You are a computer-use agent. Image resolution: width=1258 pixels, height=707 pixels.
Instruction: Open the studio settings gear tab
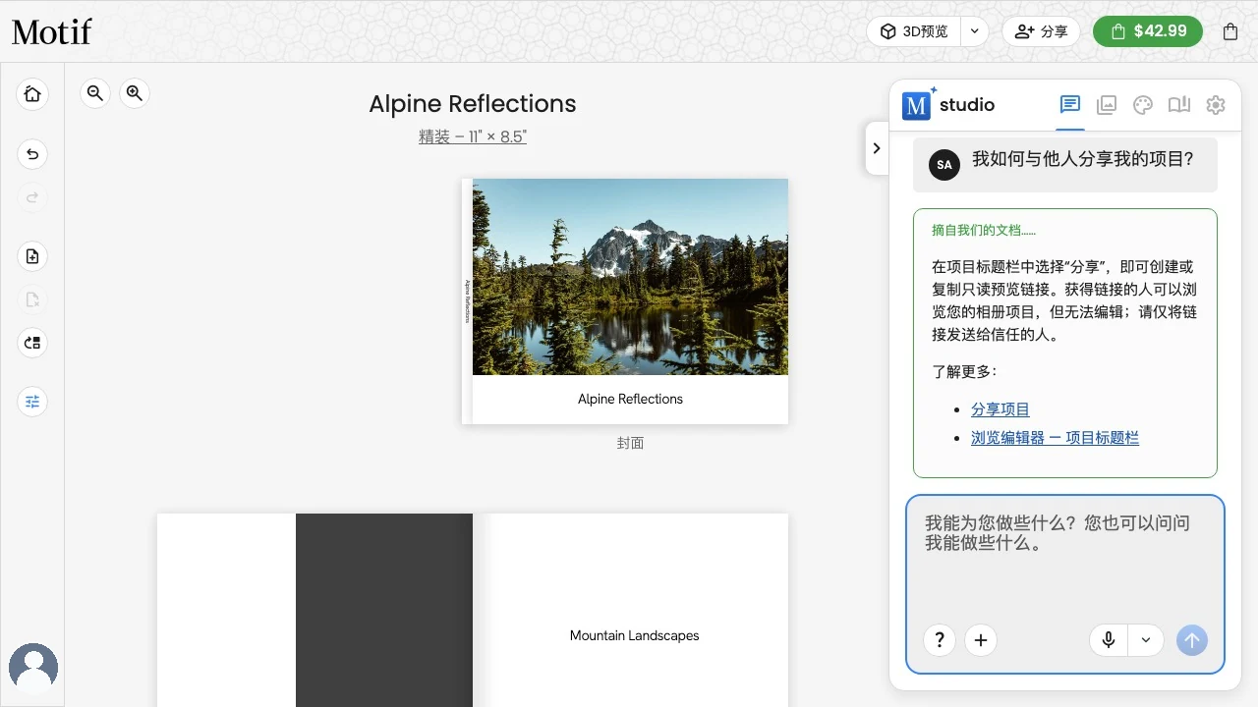pyautogui.click(x=1216, y=105)
